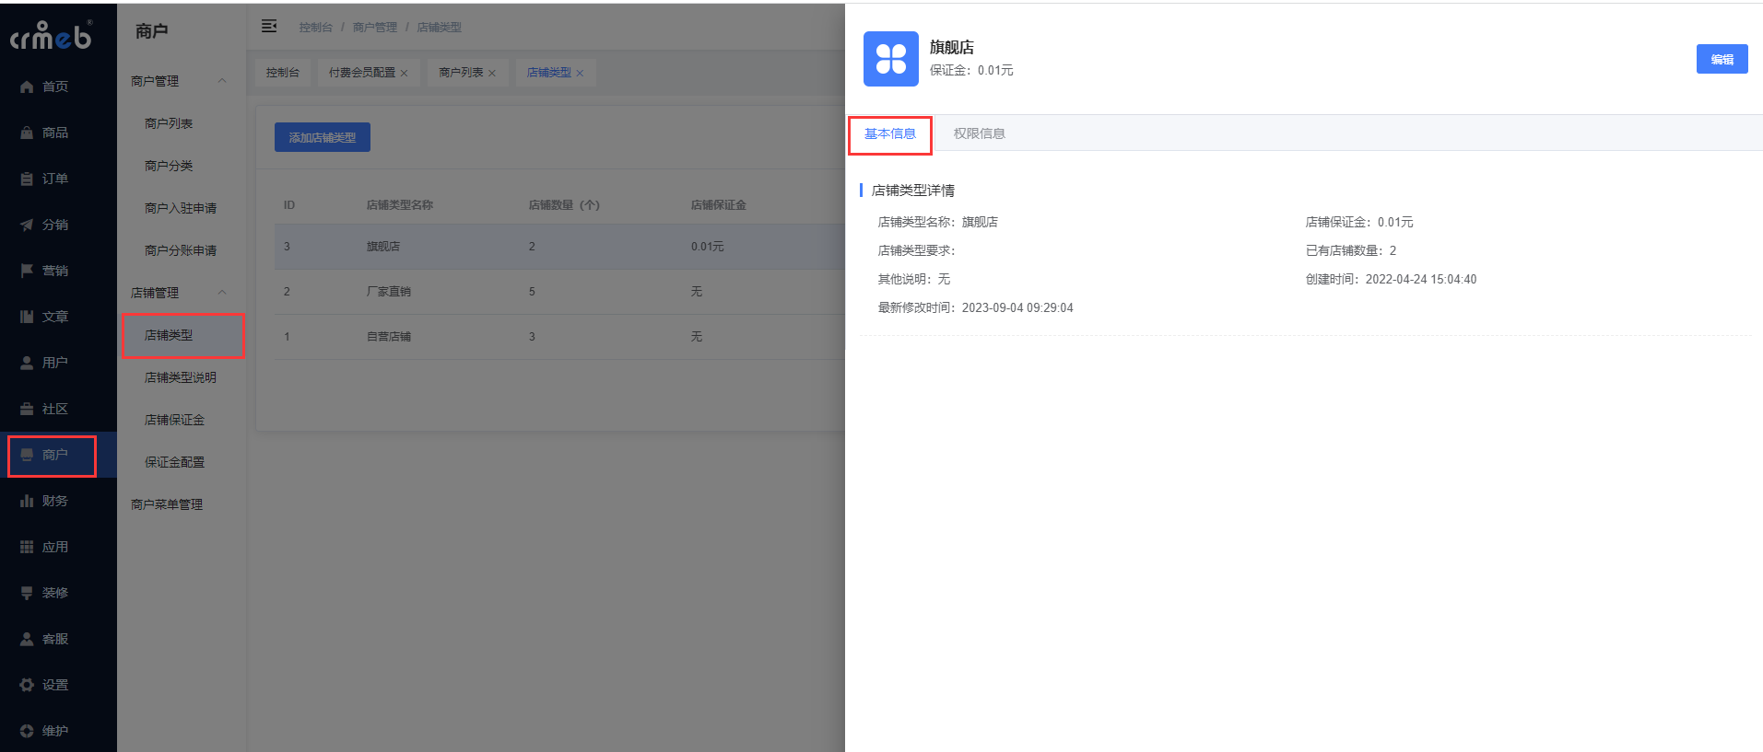This screenshot has width=1763, height=752.
Task: Select the 基本信息 tab
Action: click(889, 134)
